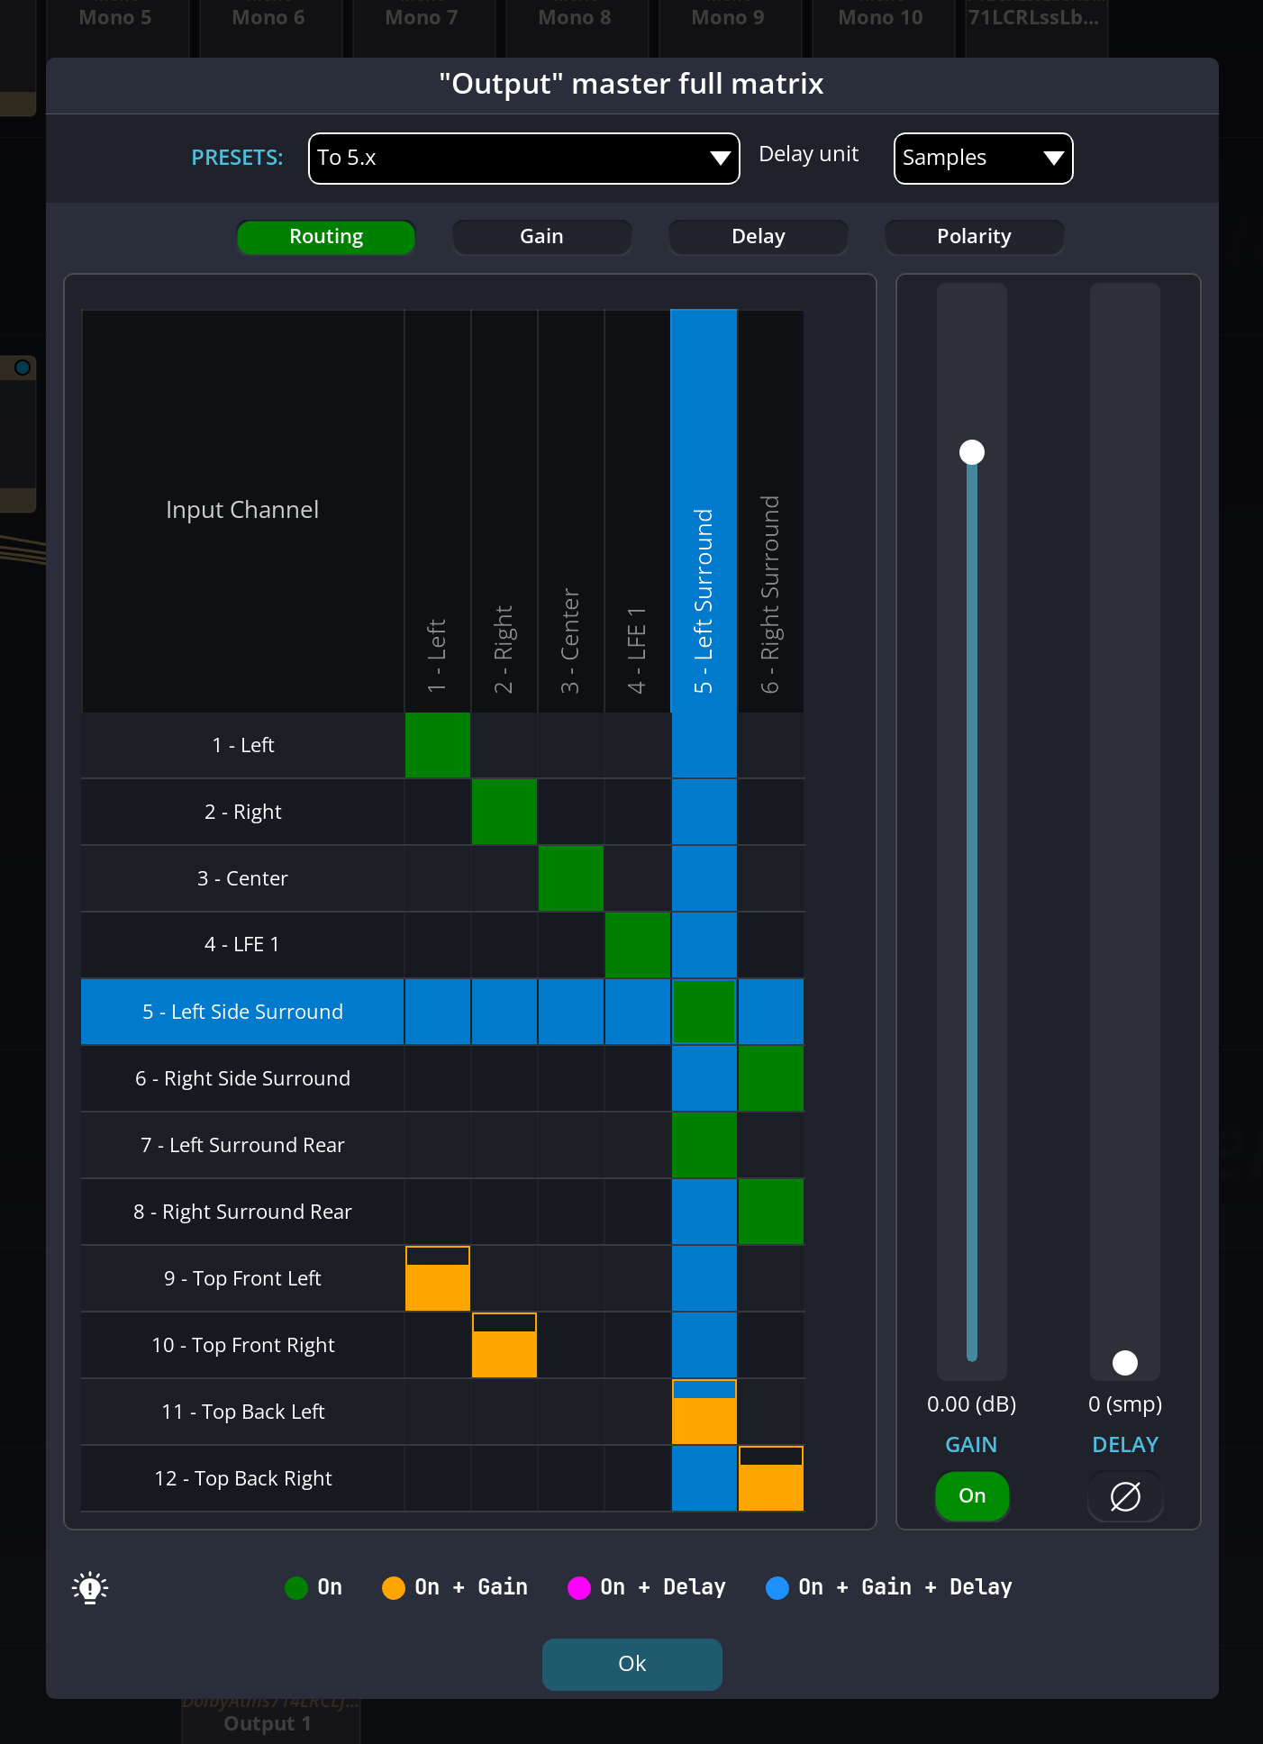Expand the Delay unit Samples dropdown

983,159
